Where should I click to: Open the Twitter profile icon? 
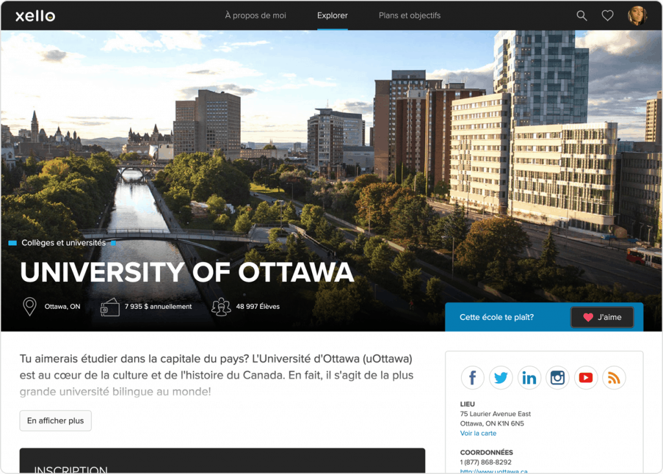click(x=500, y=378)
